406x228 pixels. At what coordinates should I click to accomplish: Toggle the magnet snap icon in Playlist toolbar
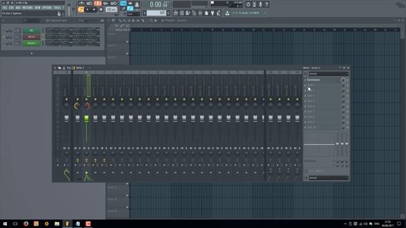tap(113, 20)
